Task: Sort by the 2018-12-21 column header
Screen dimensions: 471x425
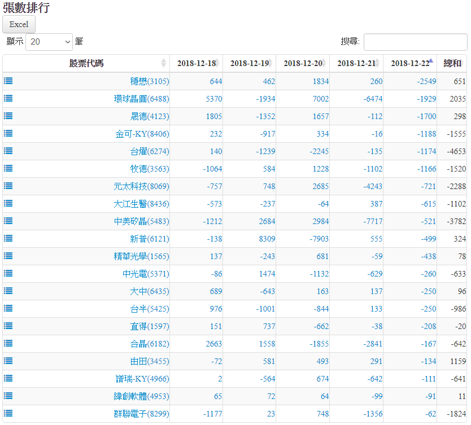Action: [x=356, y=63]
